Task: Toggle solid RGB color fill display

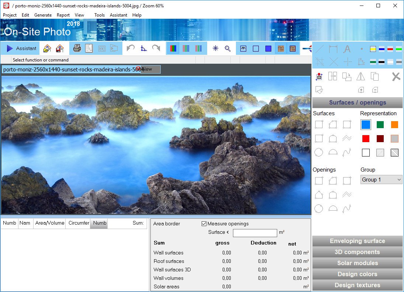Action: point(173,48)
